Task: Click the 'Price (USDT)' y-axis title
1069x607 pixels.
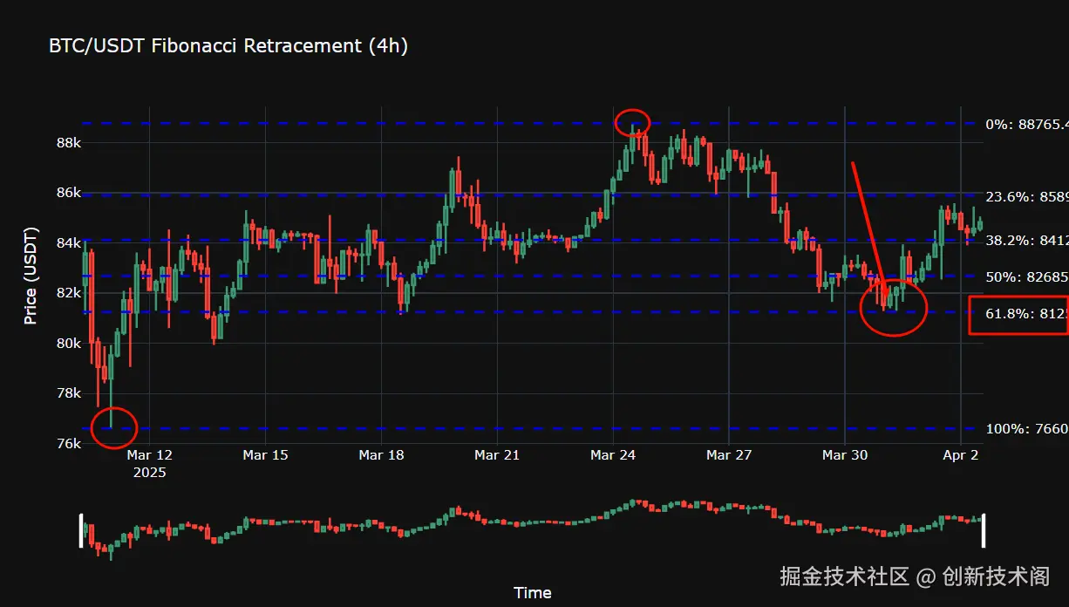Action: (31, 276)
